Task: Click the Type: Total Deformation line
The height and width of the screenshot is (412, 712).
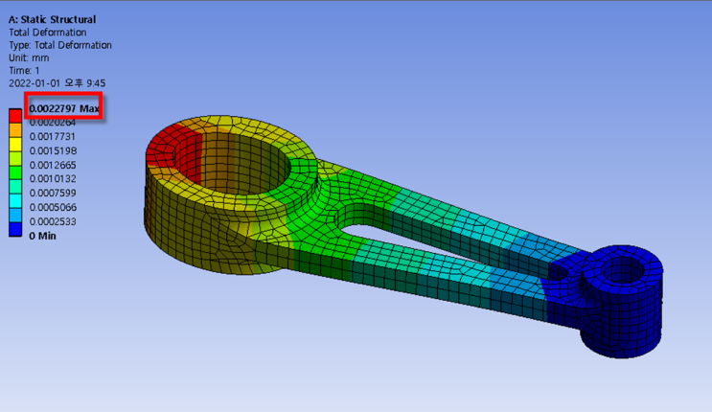Action: tap(60, 45)
